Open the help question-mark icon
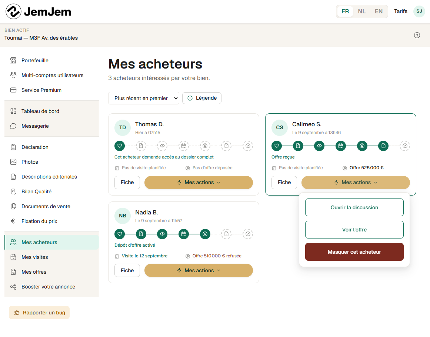This screenshot has height=337, width=430. [417, 35]
